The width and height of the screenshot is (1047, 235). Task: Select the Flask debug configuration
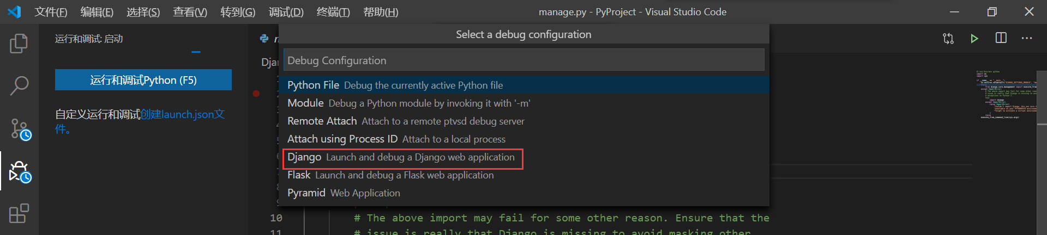click(x=524, y=175)
